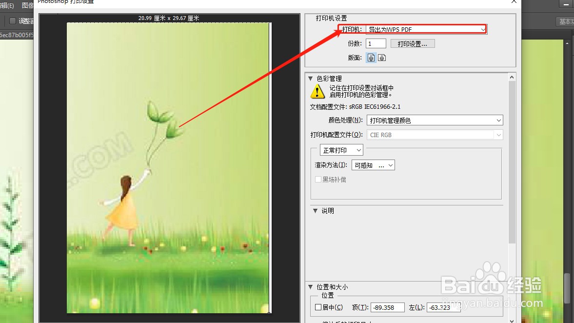This screenshot has width=574, height=323.
Task: Check the 居中(C) option under 位置
Action: coord(319,307)
